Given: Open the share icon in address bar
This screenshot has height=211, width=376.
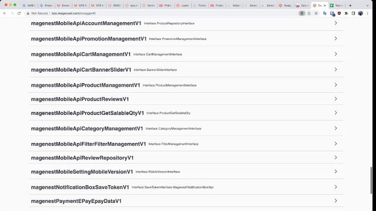Looking at the screenshot, I should click(x=309, y=13).
